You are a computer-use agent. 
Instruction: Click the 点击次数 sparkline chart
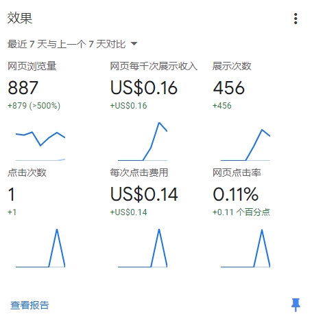coord(40,248)
